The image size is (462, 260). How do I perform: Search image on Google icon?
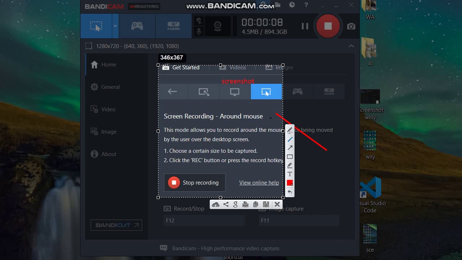click(x=236, y=204)
